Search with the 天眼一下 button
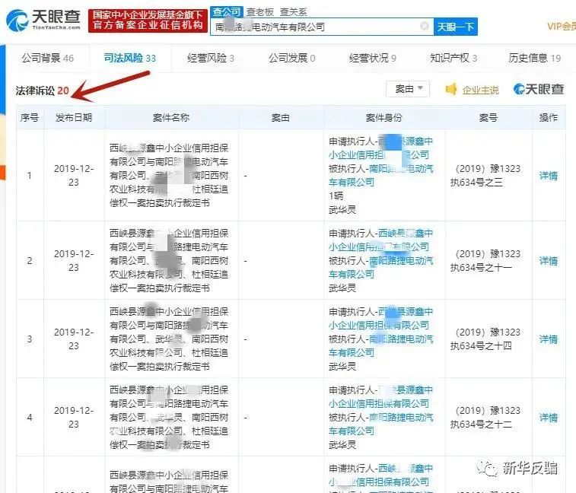This screenshot has height=493, width=576. pos(456,27)
